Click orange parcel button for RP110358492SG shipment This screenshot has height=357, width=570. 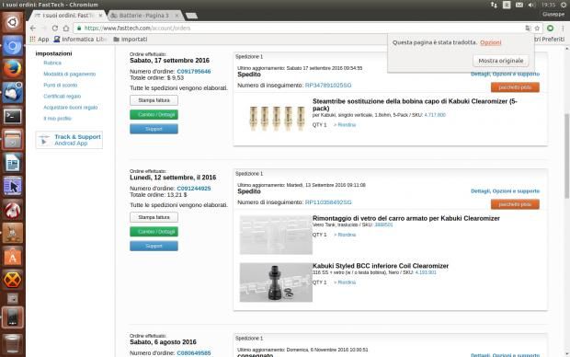515,204
